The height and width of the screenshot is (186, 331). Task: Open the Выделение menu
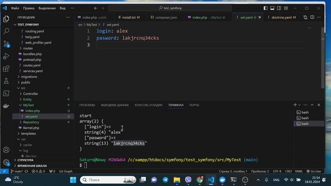point(47,8)
